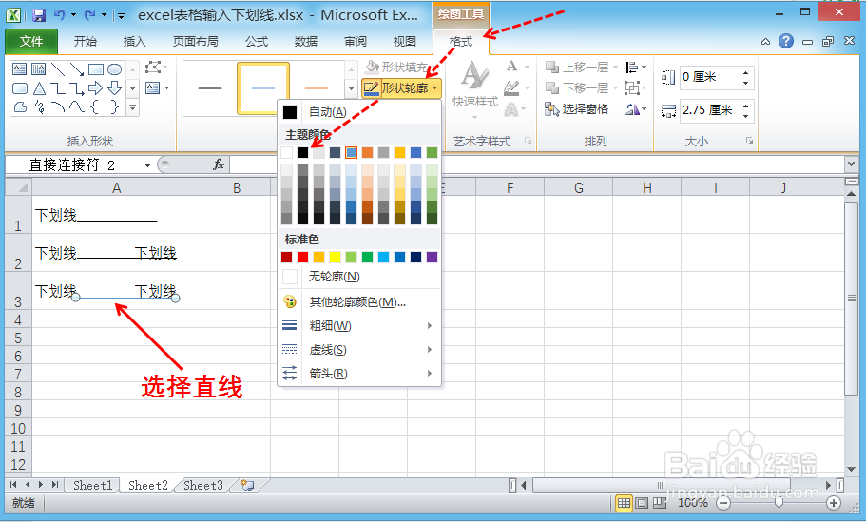Click the Edit Shape icon
The image size is (866, 522).
(x=153, y=68)
